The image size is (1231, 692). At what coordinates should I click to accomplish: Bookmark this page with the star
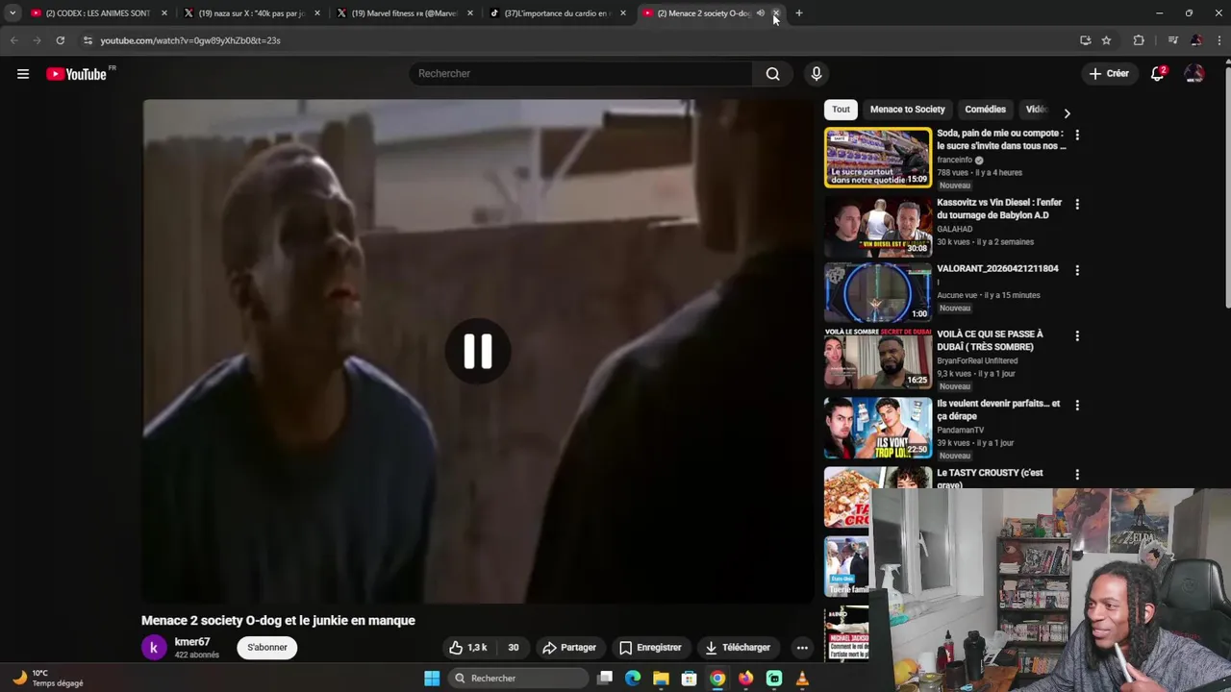coord(1106,40)
